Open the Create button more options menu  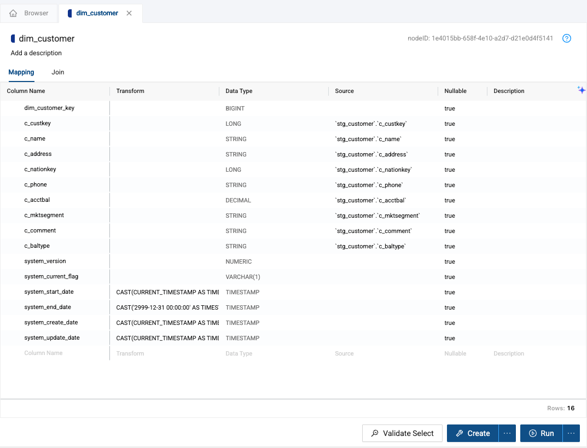point(507,433)
